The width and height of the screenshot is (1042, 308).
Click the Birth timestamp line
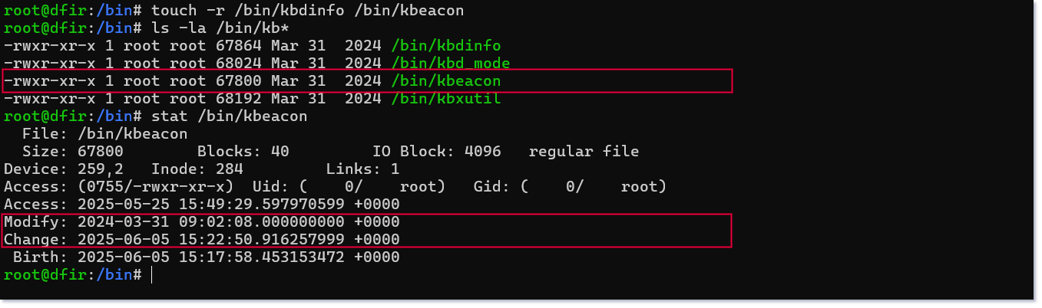pos(207,257)
